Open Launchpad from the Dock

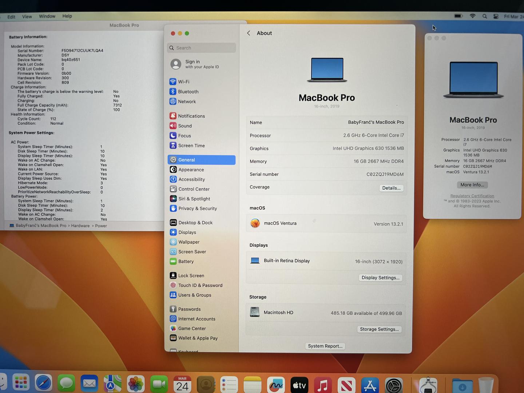21,383
